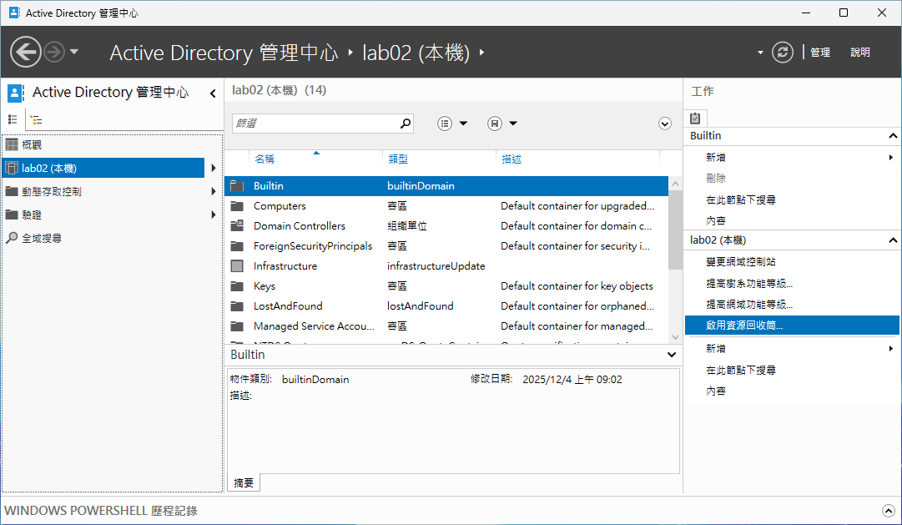The height and width of the screenshot is (525, 902).
Task: Open 內容 under lab02 tasks
Action: (x=716, y=391)
